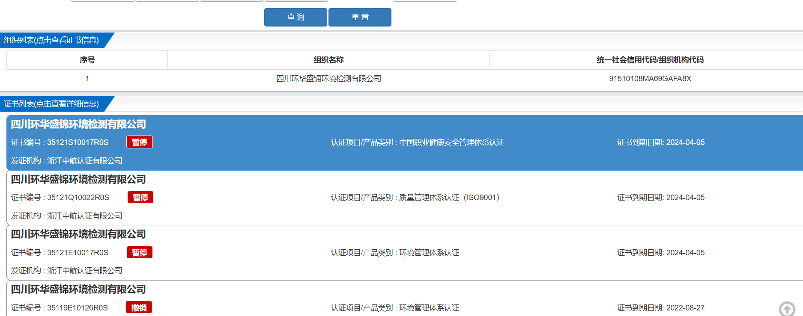Open certificate 35119E10126R0S company title
This screenshot has height=316, width=803.
pyautogui.click(x=78, y=289)
